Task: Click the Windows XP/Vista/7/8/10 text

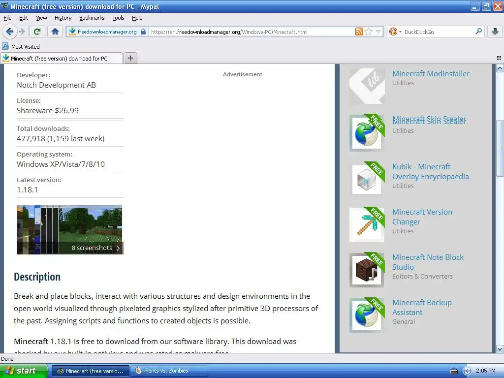Action: pyautogui.click(x=61, y=164)
